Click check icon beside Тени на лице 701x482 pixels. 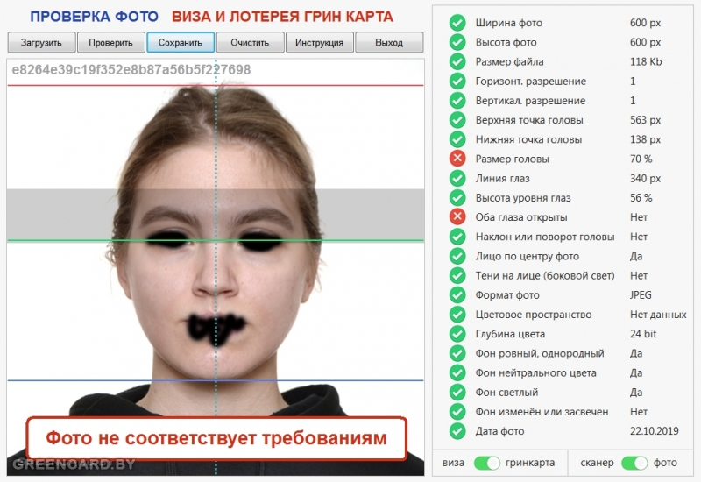pyautogui.click(x=457, y=275)
